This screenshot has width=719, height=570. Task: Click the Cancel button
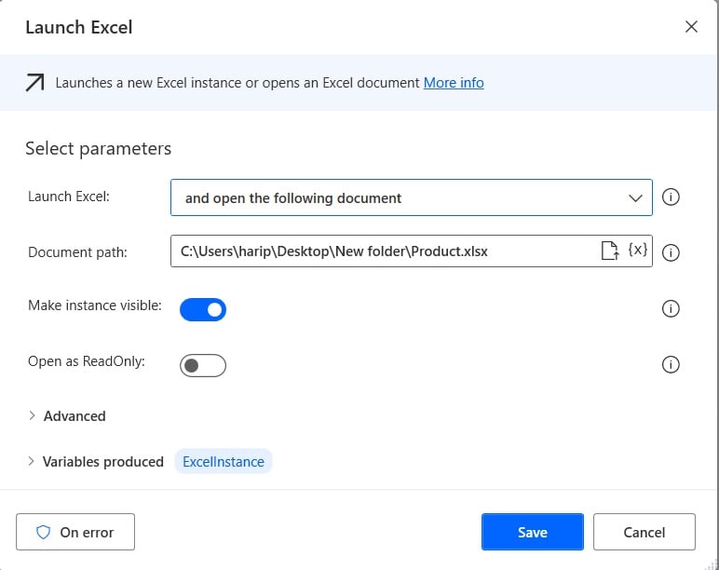coord(644,532)
